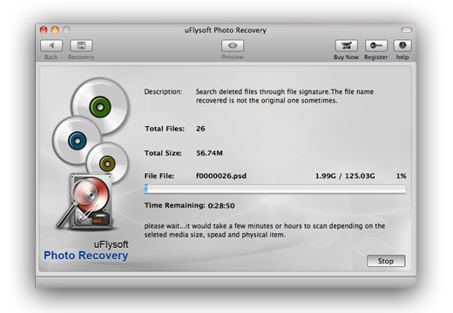This screenshot has width=453, height=313.
Task: Click the scan progress bar
Action: point(275,189)
